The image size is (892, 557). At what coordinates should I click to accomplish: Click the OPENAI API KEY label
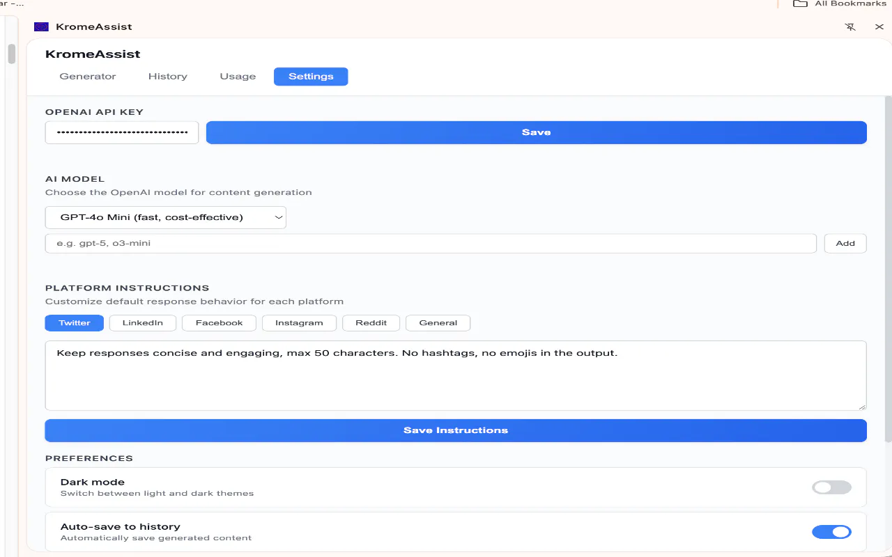coord(94,112)
